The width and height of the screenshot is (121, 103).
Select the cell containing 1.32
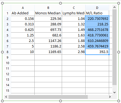point(74,24)
